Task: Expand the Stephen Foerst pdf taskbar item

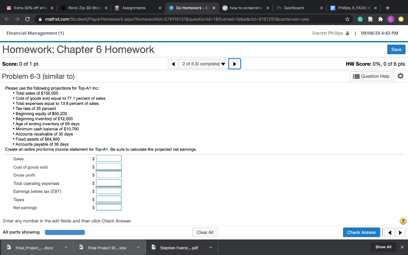Action: coord(210,247)
